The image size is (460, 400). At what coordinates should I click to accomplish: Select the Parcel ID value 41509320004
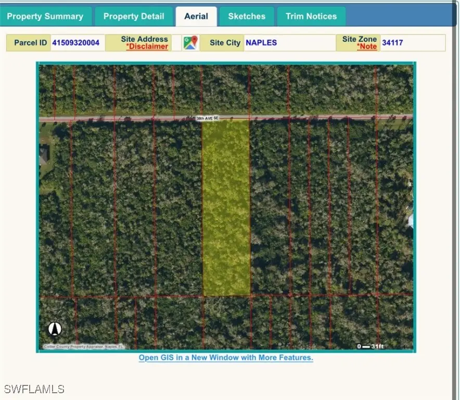[76, 43]
